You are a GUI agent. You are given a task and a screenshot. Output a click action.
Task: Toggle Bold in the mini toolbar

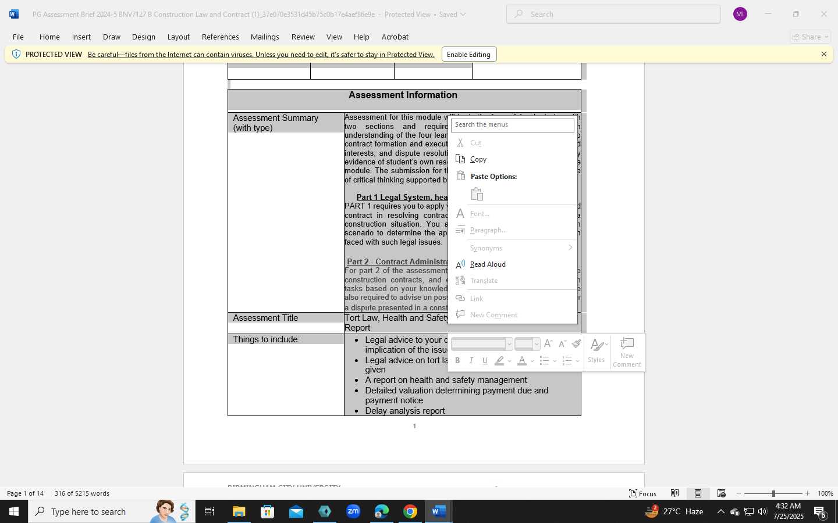[x=457, y=361]
